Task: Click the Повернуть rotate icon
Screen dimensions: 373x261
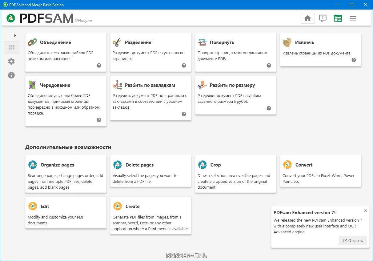Action: [202, 42]
